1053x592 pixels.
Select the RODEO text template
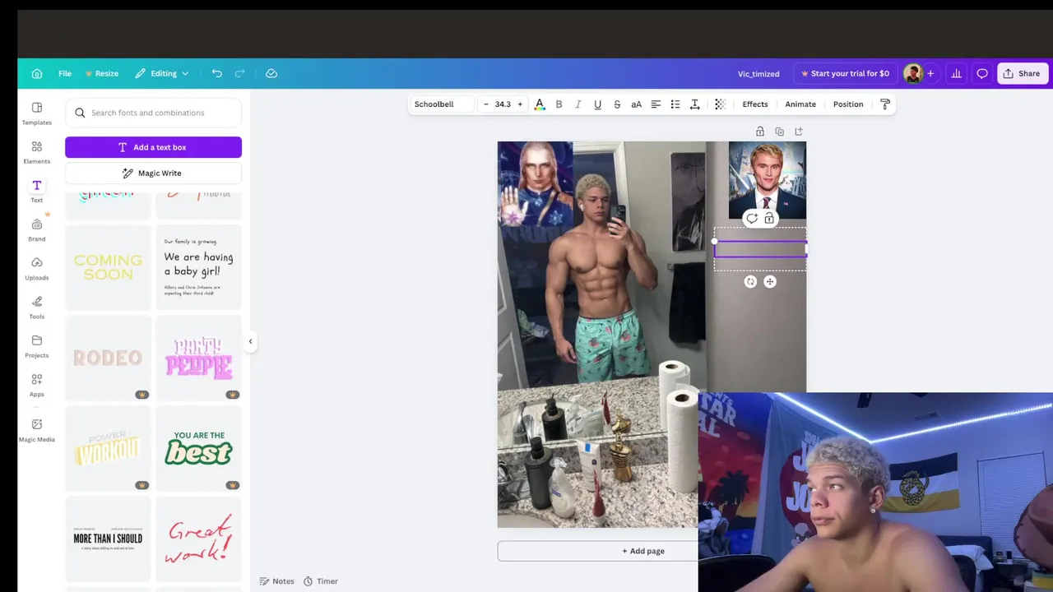coord(108,358)
